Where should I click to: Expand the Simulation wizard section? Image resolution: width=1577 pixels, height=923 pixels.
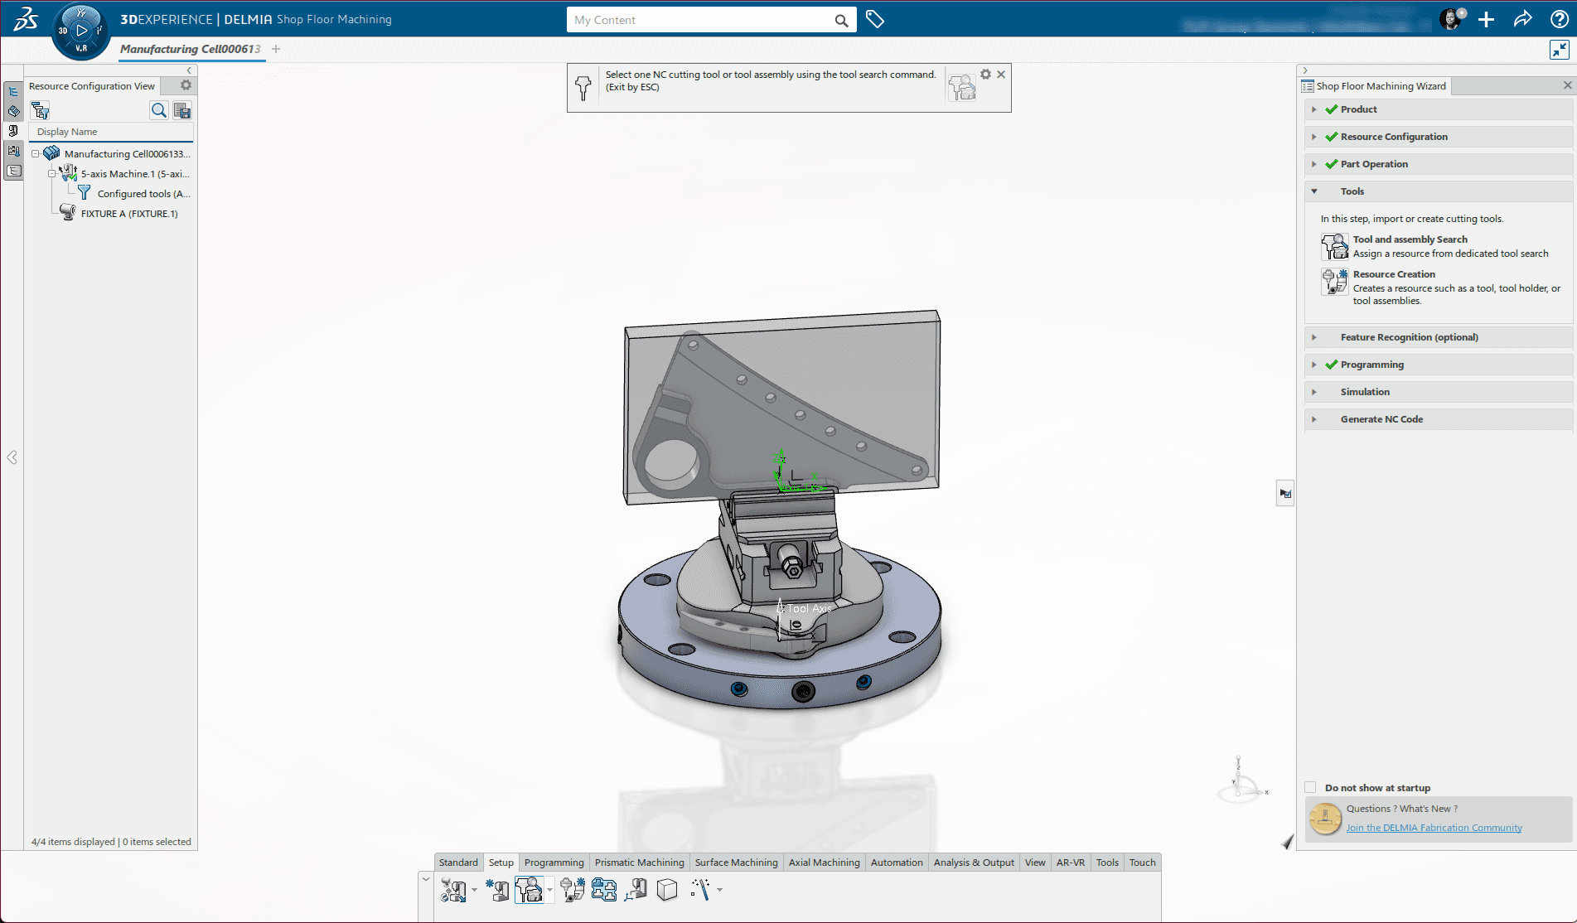1314,392
